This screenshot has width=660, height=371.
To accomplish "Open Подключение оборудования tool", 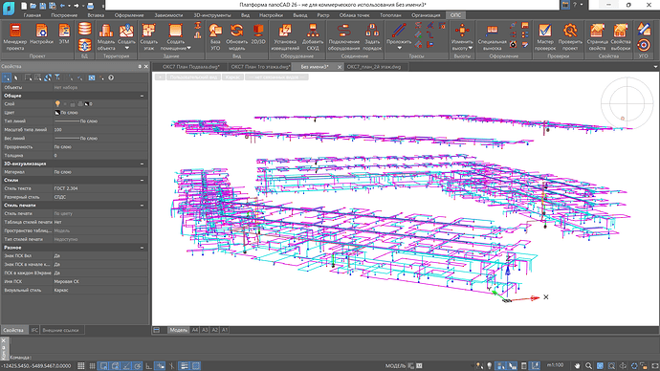I will (x=344, y=37).
